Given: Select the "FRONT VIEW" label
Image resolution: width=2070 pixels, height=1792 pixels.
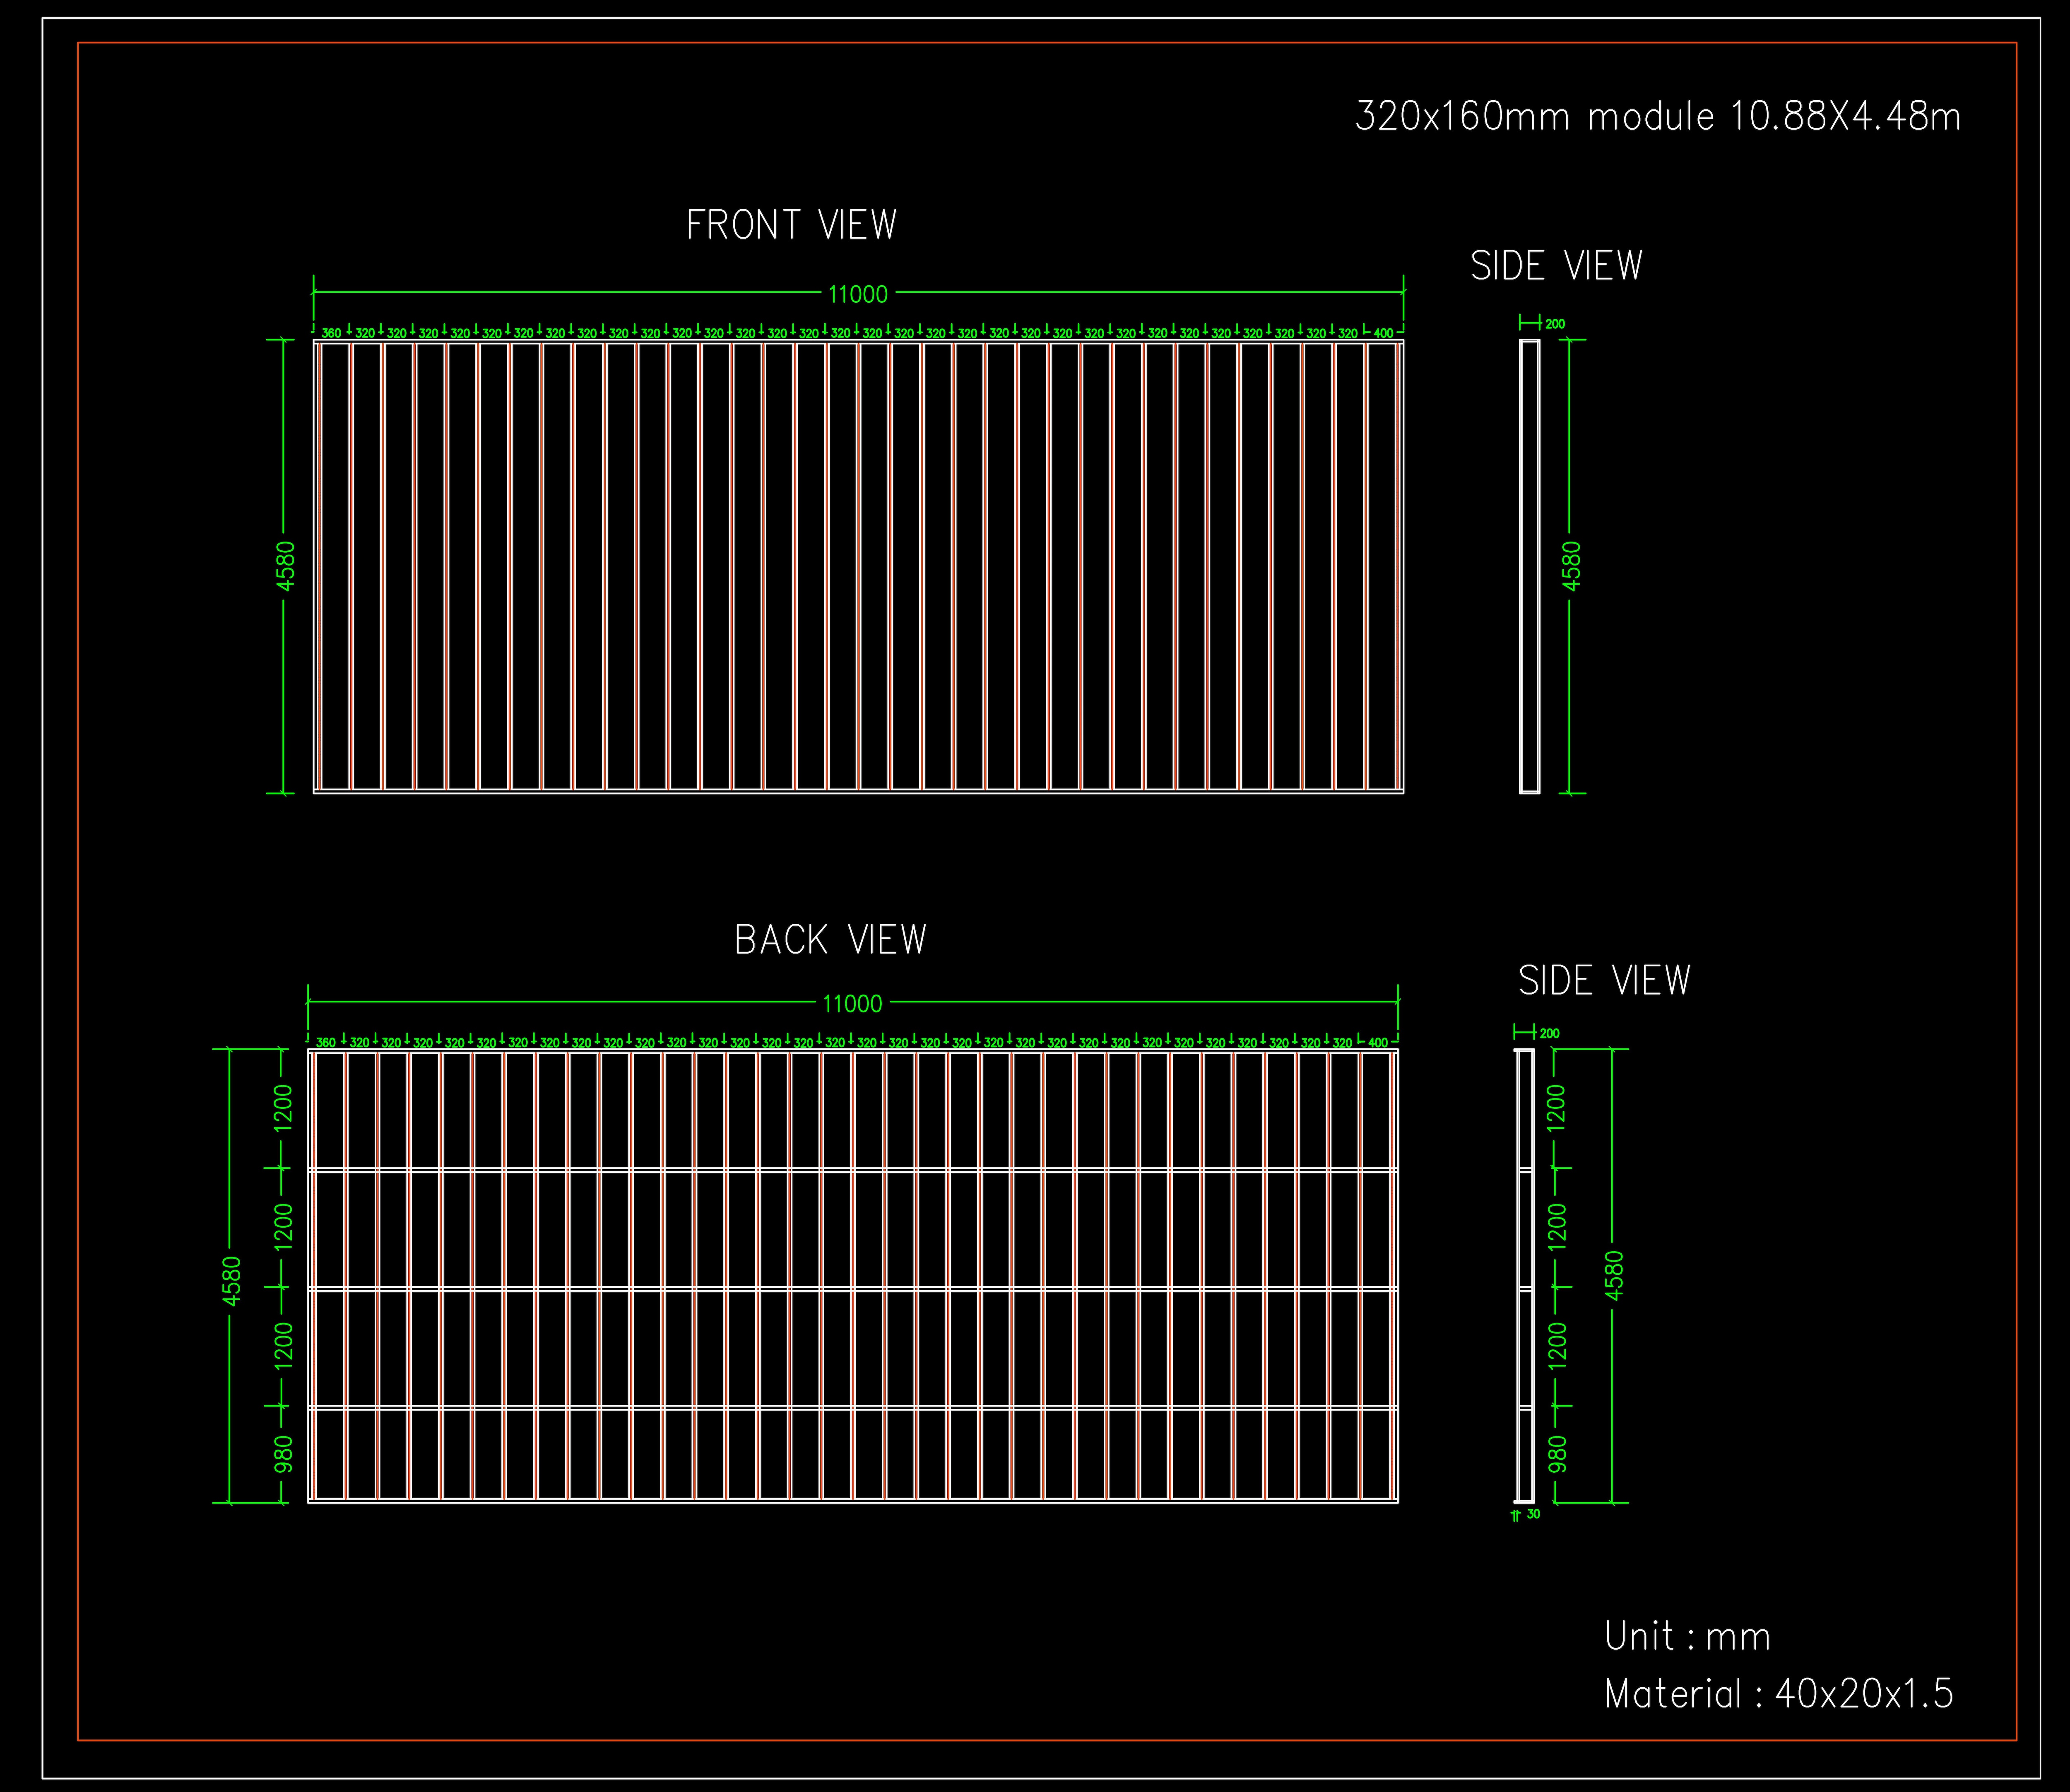Looking at the screenshot, I should 791,225.
